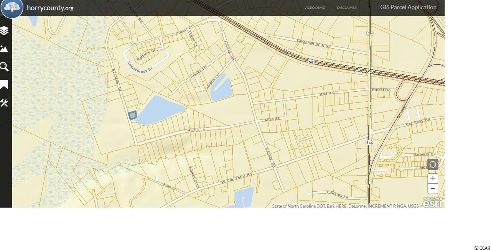The image size is (491, 250).
Task: Click the 501 highway shield marker
Action: pyautogui.click(x=312, y=62)
